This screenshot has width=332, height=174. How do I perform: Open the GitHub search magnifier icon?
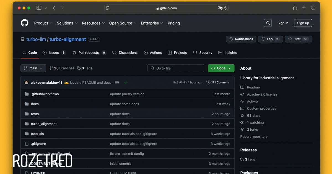tap(268, 23)
